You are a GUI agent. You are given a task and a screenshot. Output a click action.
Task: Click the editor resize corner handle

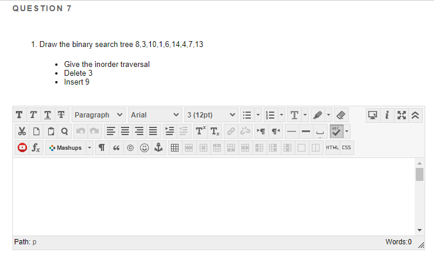pyautogui.click(x=421, y=245)
